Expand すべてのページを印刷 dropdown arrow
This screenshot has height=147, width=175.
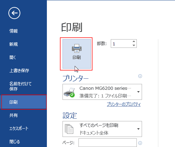138,129
